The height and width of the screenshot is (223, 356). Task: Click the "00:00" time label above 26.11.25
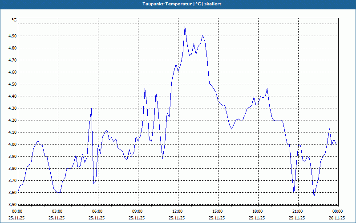pos(338,211)
